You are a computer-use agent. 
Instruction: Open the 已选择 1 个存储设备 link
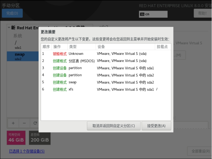click(27, 151)
